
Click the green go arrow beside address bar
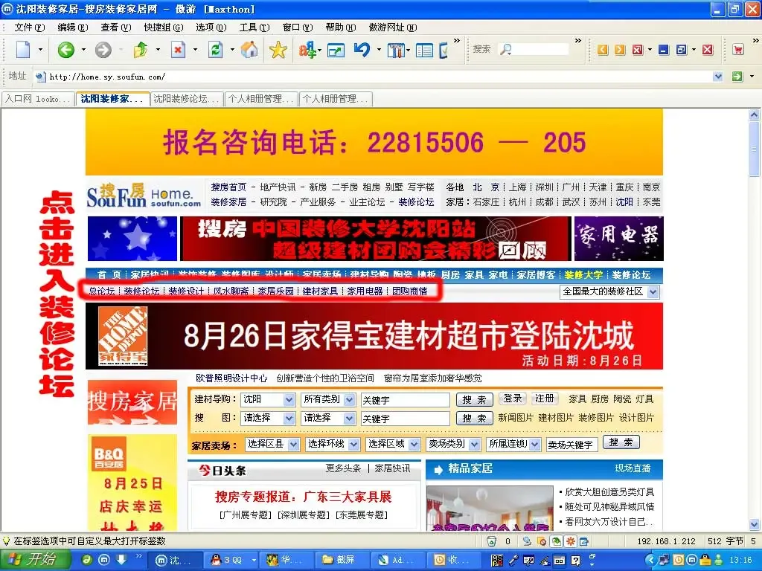pos(737,77)
